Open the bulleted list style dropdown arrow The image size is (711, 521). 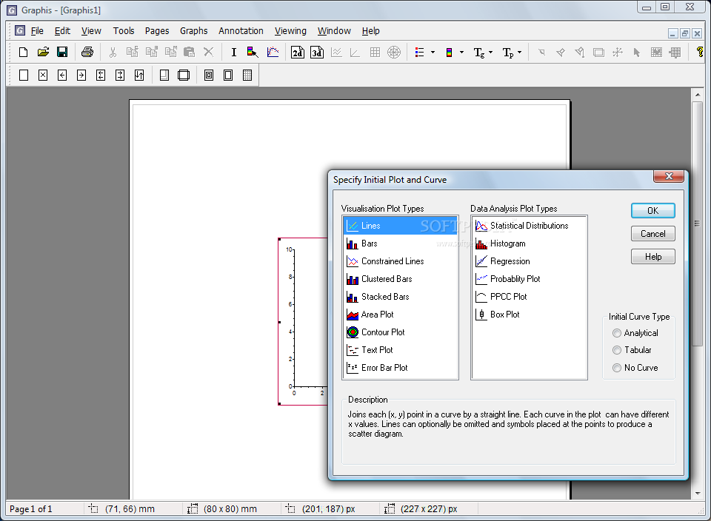click(x=433, y=53)
